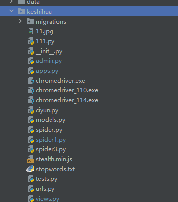Select the __init__.py file
The width and height of the screenshot is (178, 202).
pyautogui.click(x=49, y=51)
